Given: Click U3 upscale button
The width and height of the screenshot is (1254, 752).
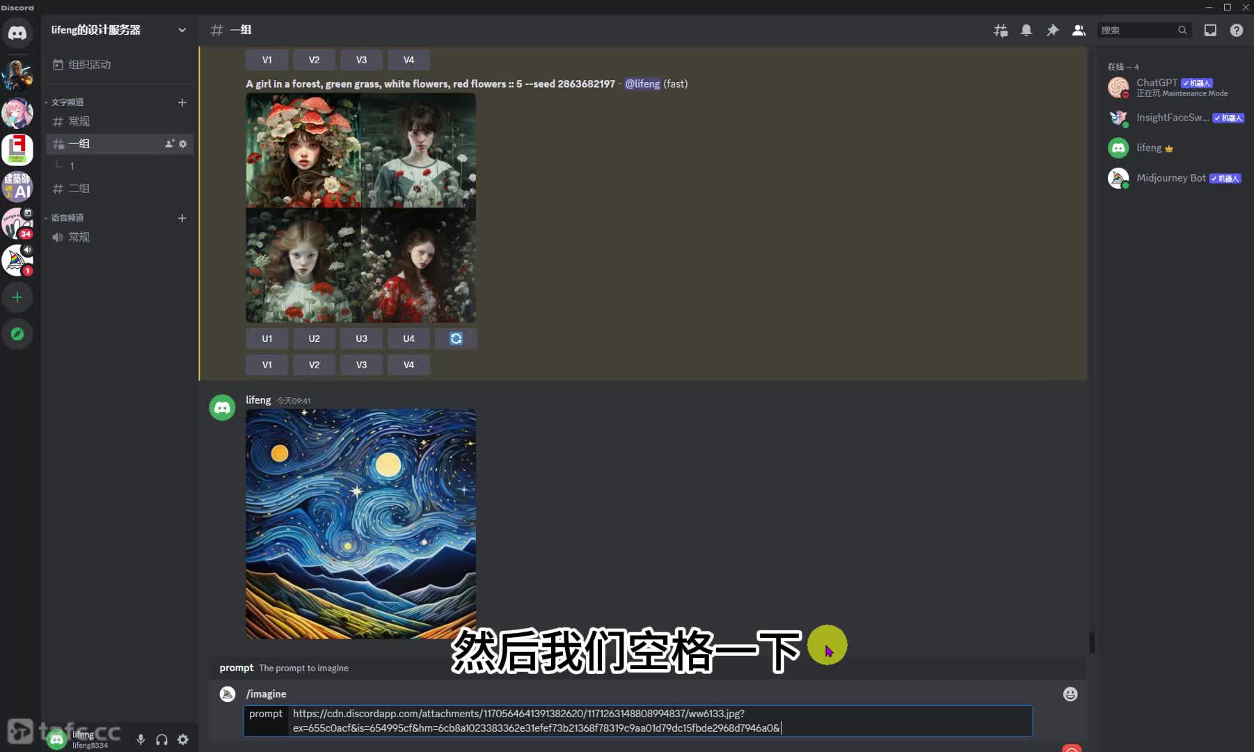Looking at the screenshot, I should (361, 338).
